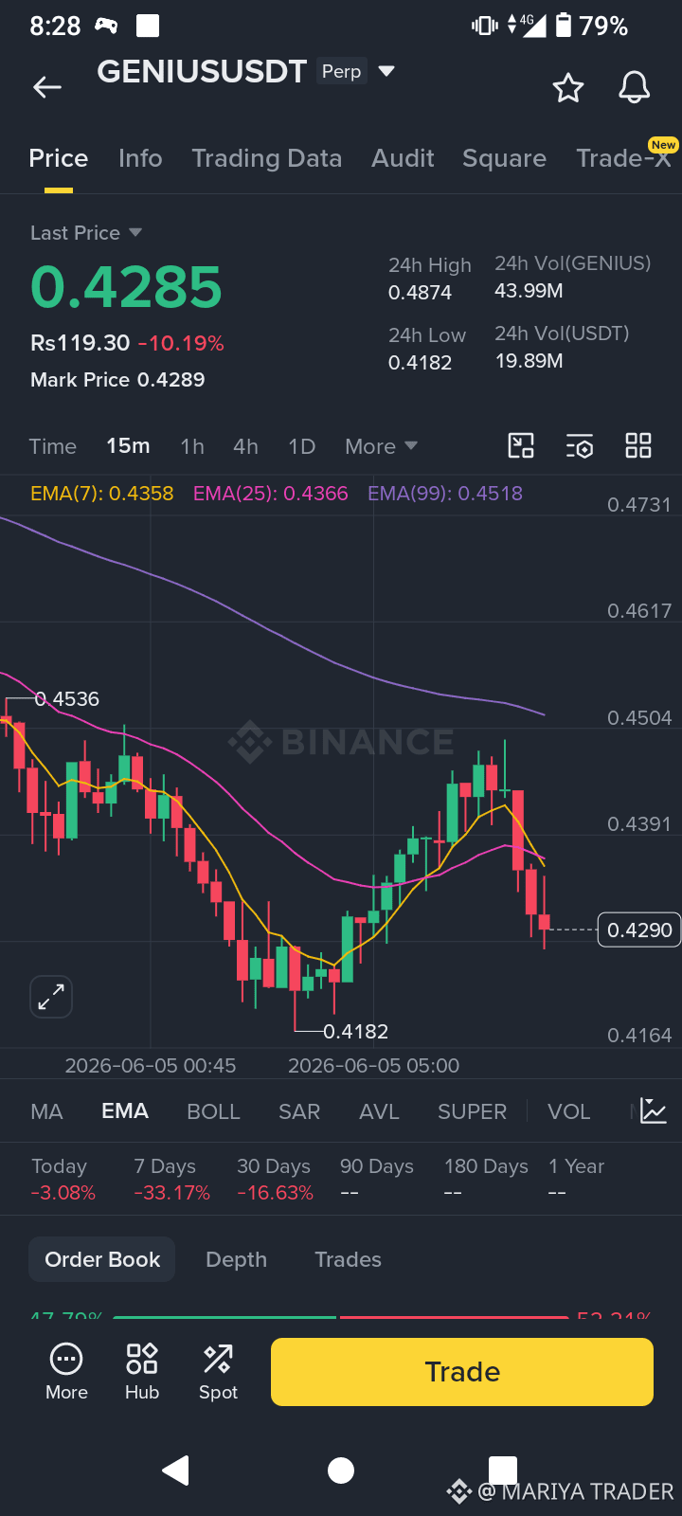Tap the 0.4182 low label on chart
Image resolution: width=682 pixels, height=1516 pixels.
point(356,1031)
